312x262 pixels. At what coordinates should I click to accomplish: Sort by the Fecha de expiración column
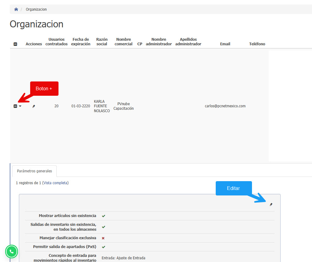pyautogui.click(x=80, y=41)
